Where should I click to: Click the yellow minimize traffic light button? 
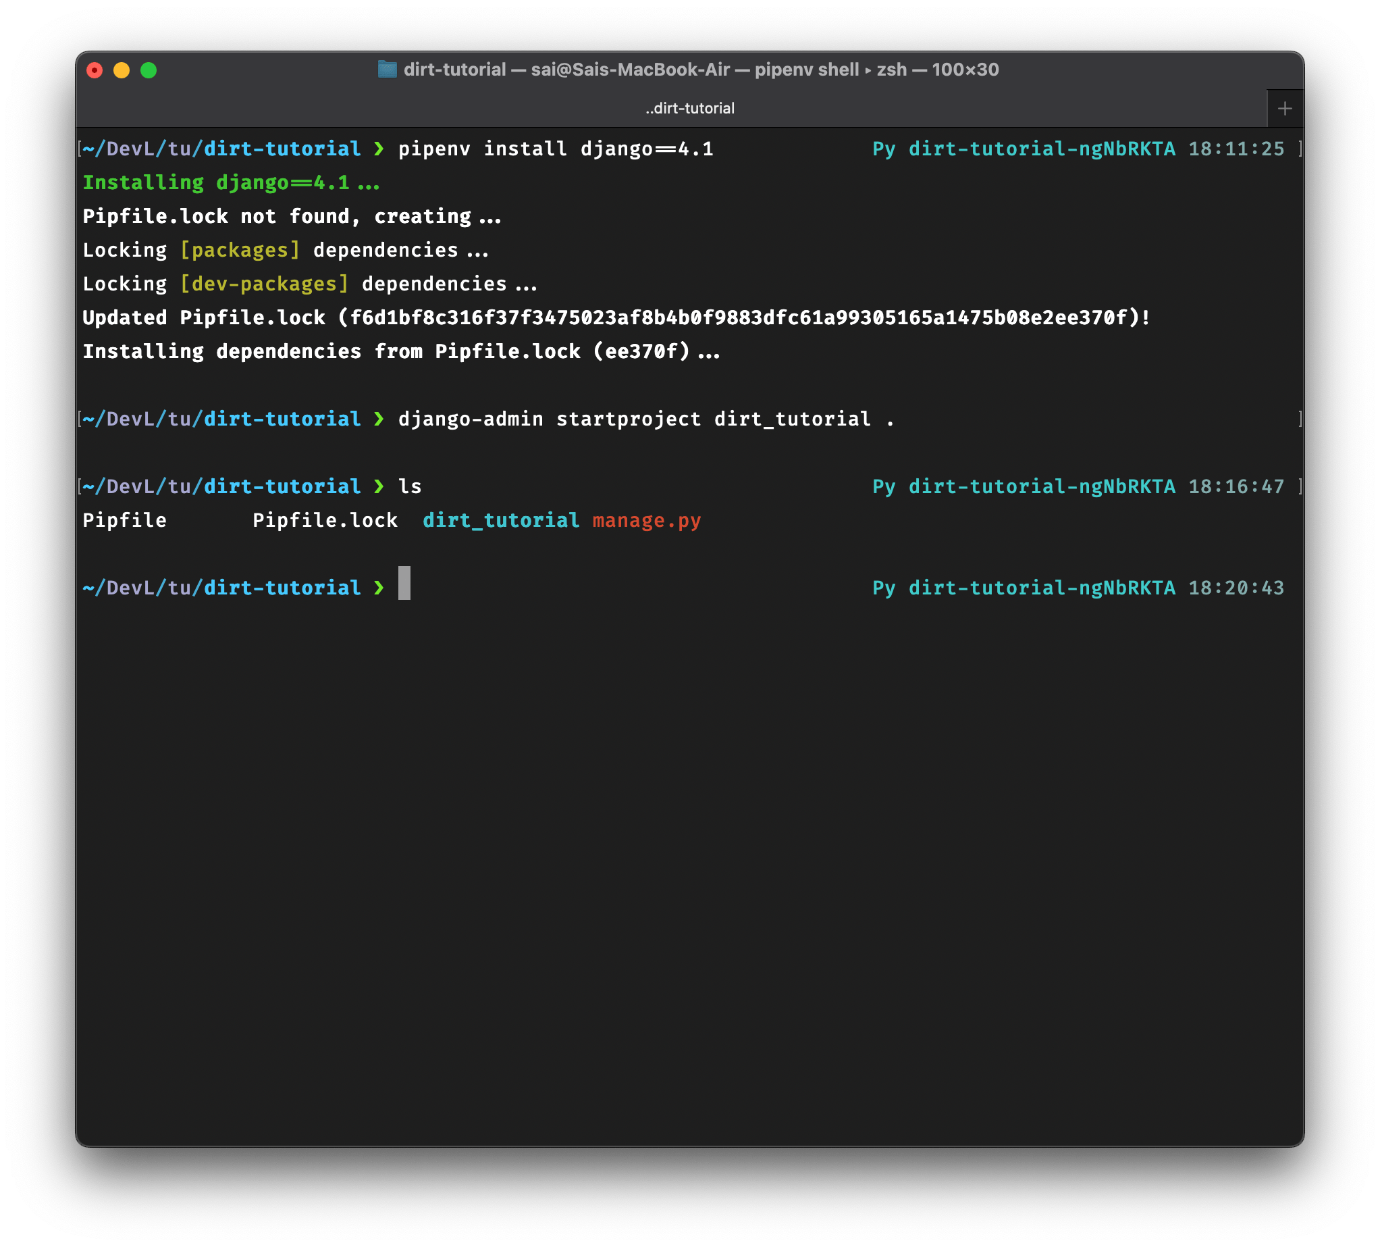tap(122, 69)
